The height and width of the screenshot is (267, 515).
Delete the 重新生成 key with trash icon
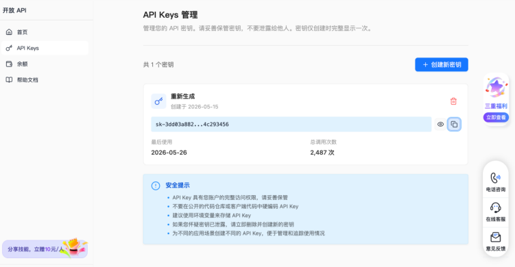pyautogui.click(x=453, y=101)
